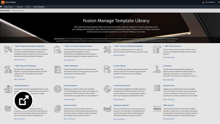Click the 8D Reports template icon

[x=58, y=69]
